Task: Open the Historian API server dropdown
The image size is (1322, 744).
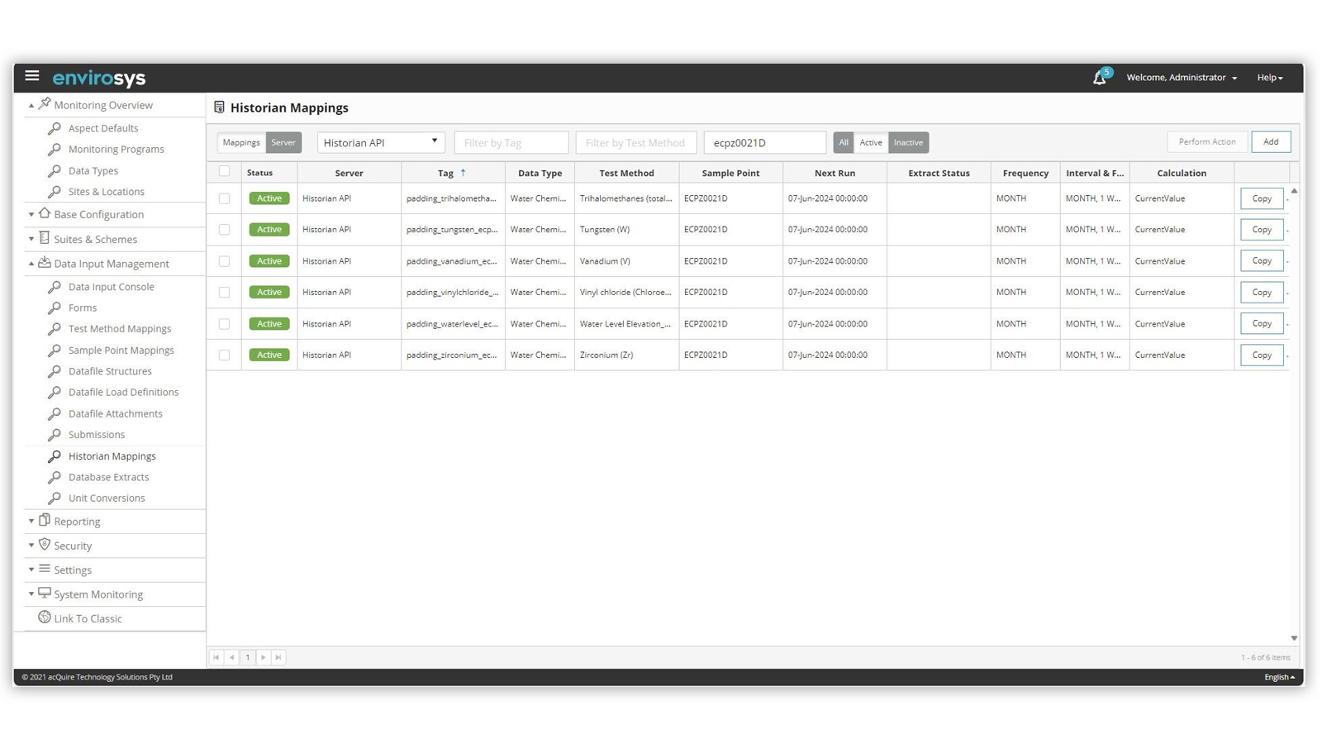Action: 381,142
